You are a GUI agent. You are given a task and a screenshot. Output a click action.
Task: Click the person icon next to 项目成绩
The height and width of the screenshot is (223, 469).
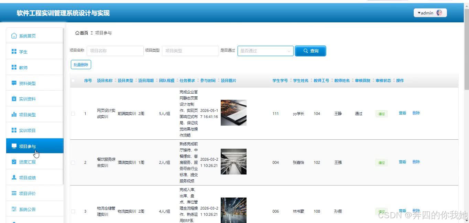click(x=14, y=178)
